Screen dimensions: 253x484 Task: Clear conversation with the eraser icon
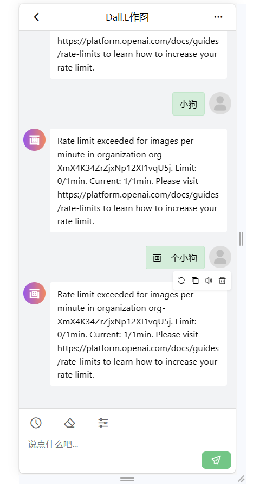(70, 423)
